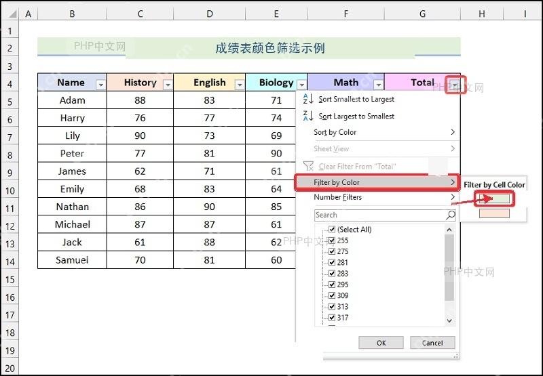Uncheck the 317 value checkbox
The width and height of the screenshot is (543, 376).
click(332, 318)
